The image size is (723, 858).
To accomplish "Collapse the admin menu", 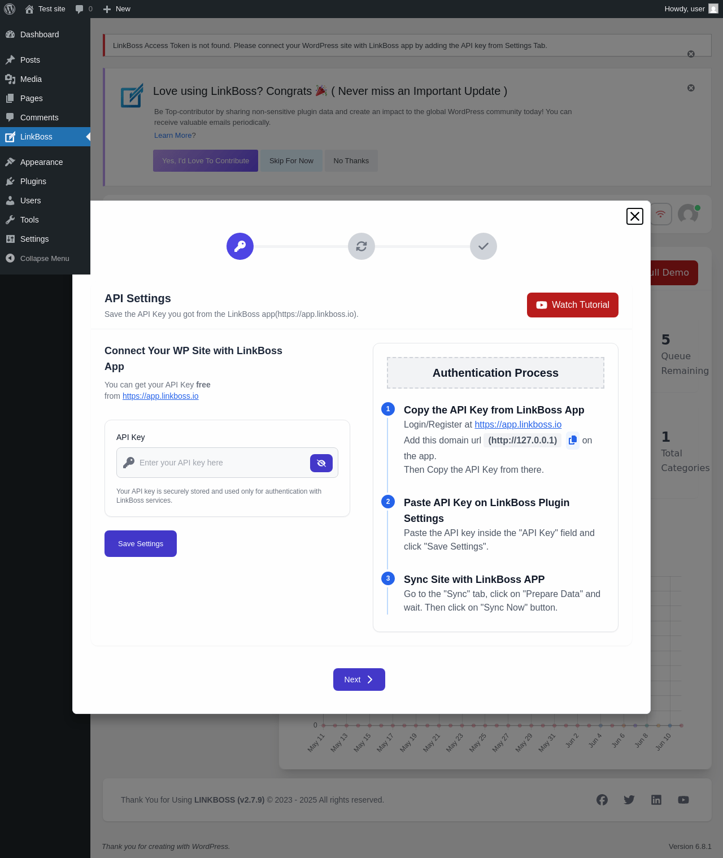I will tap(45, 258).
